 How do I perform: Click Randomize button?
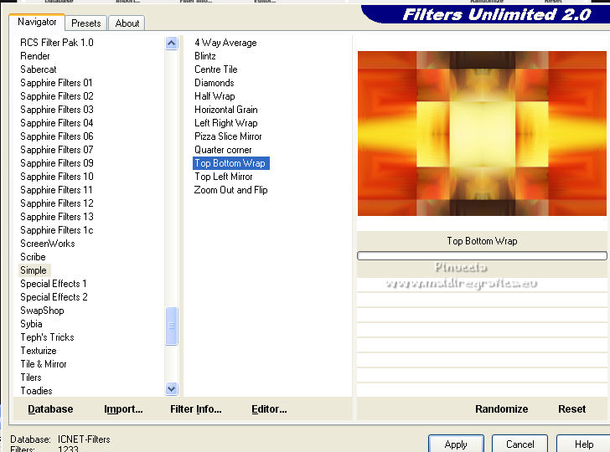pos(501,409)
